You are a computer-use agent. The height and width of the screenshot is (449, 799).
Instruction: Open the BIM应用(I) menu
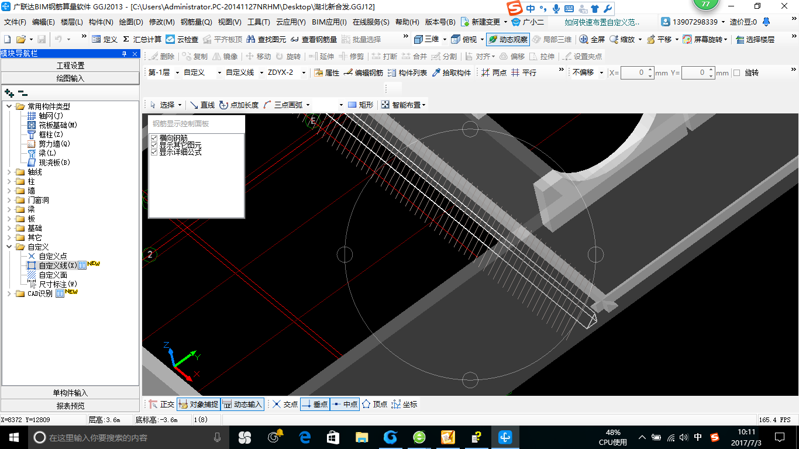pyautogui.click(x=329, y=22)
